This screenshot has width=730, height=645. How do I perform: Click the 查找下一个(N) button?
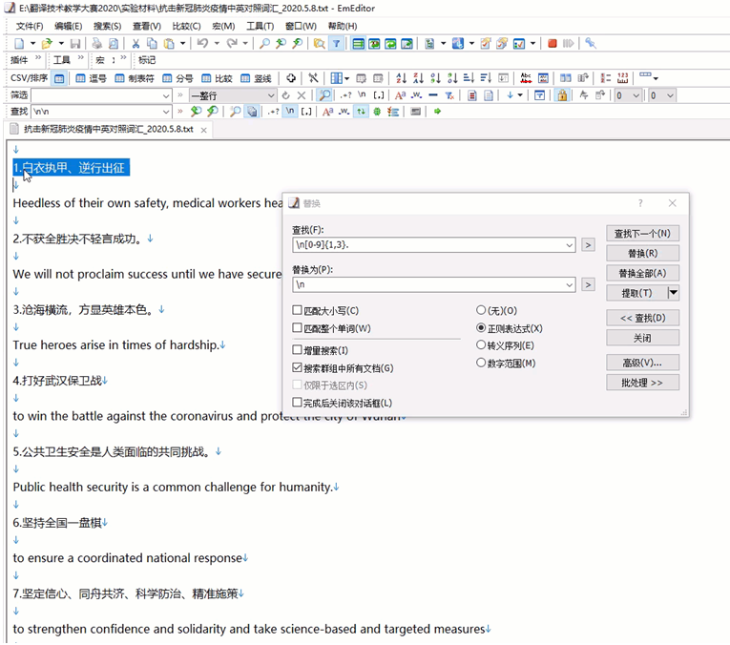point(642,234)
